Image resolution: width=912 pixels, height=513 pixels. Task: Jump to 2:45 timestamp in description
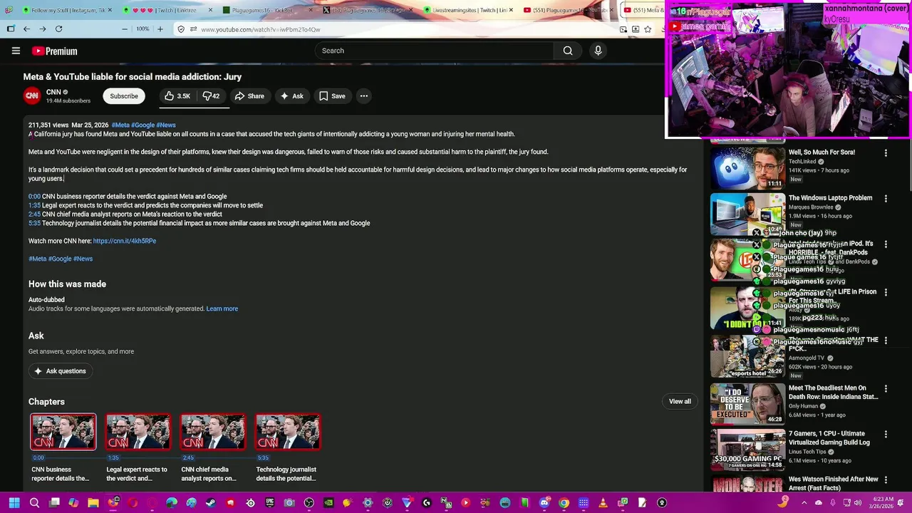point(34,214)
